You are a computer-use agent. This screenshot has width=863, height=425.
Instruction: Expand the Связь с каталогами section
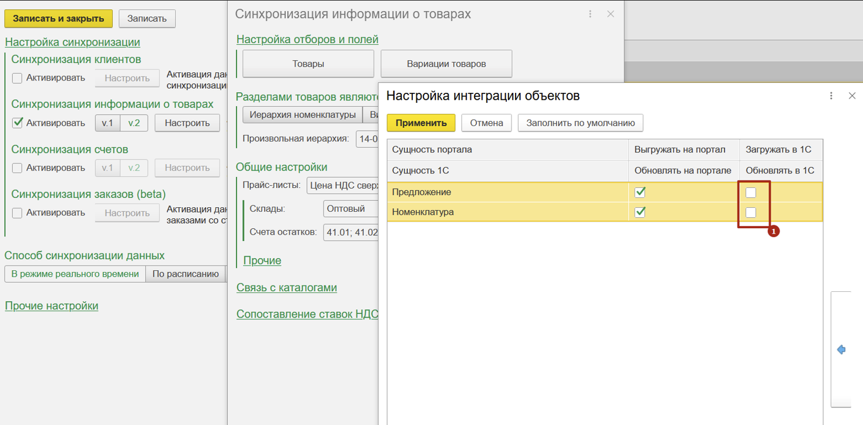pos(286,287)
